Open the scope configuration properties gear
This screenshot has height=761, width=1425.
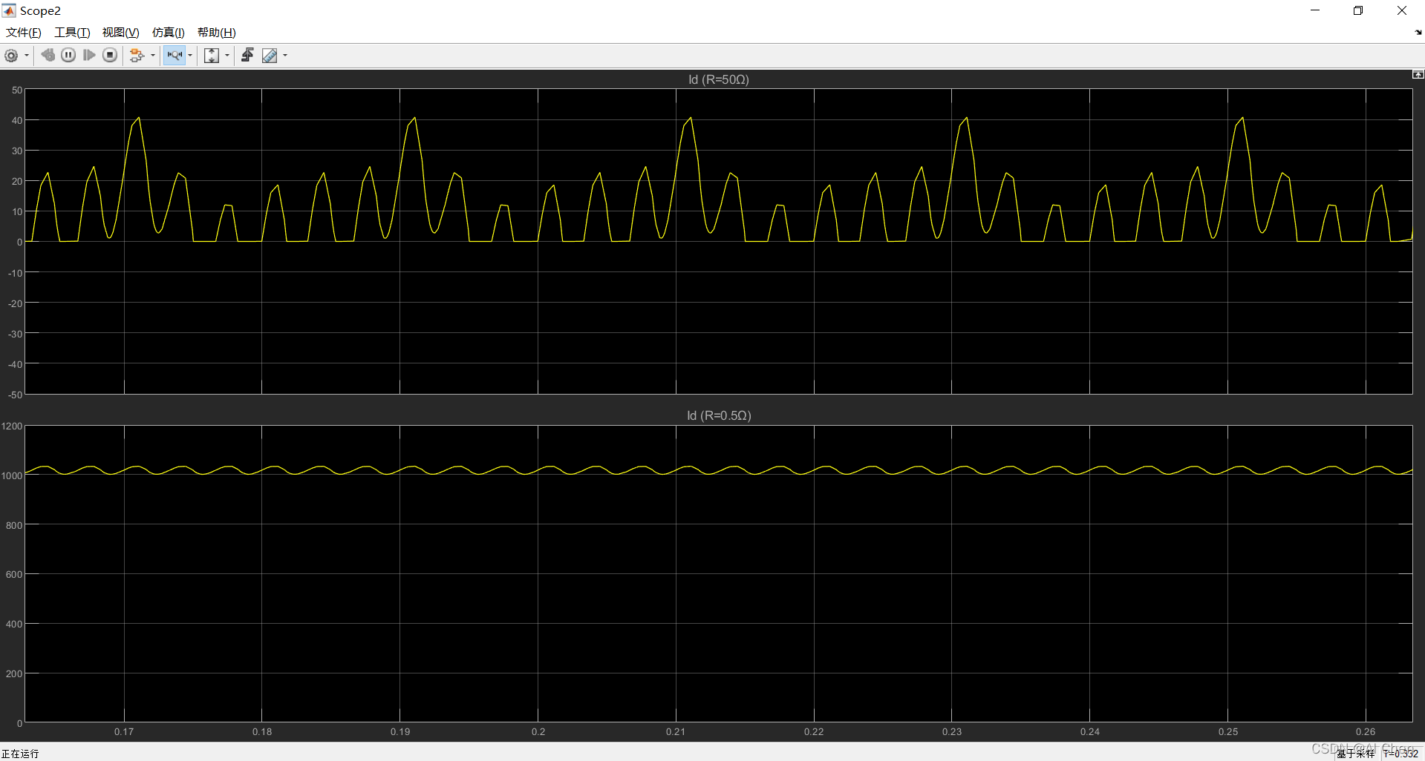click(x=11, y=56)
